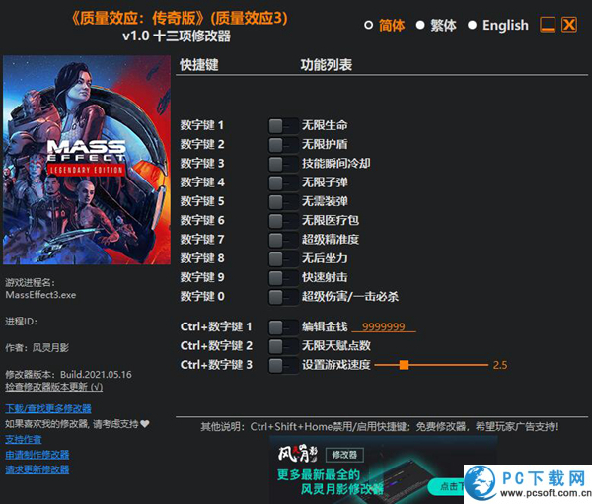Enable the 编辑金钱 toggle
592x504 pixels.
(x=283, y=326)
